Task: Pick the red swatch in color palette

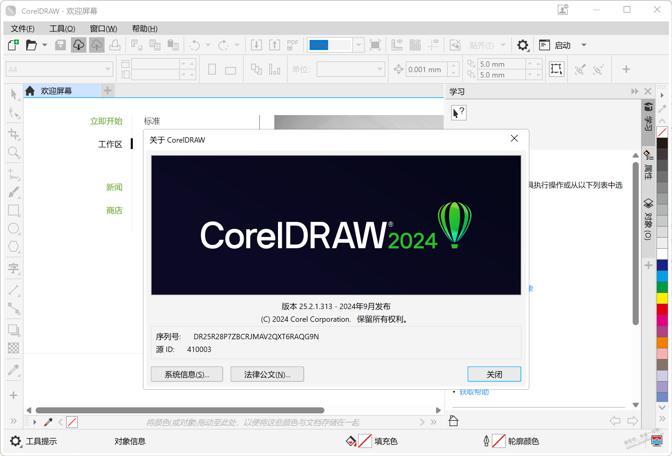Action: point(662,309)
